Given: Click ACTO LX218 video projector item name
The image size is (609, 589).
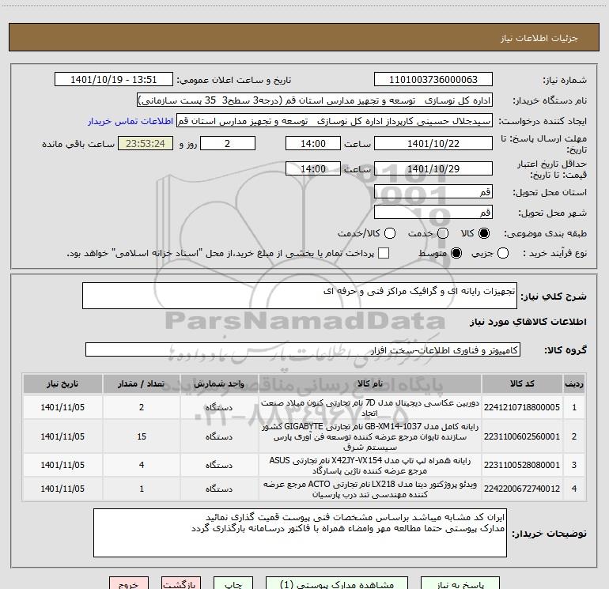Looking at the screenshot, I should 370,489.
